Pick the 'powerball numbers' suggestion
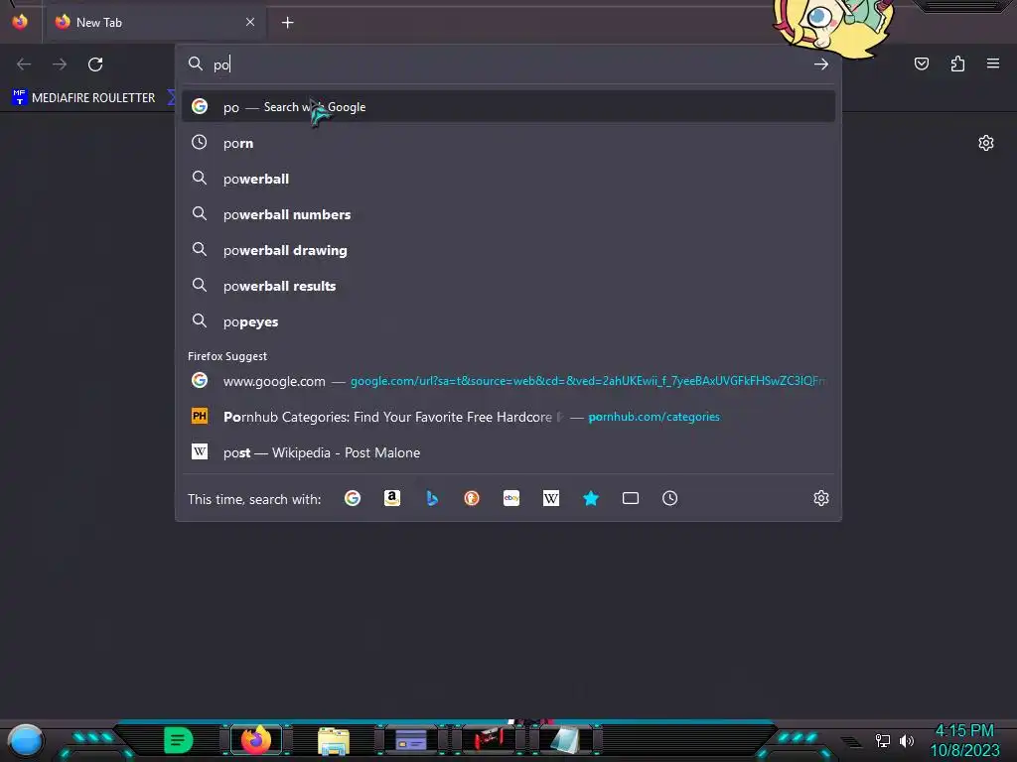The width and height of the screenshot is (1017, 762). tap(508, 214)
